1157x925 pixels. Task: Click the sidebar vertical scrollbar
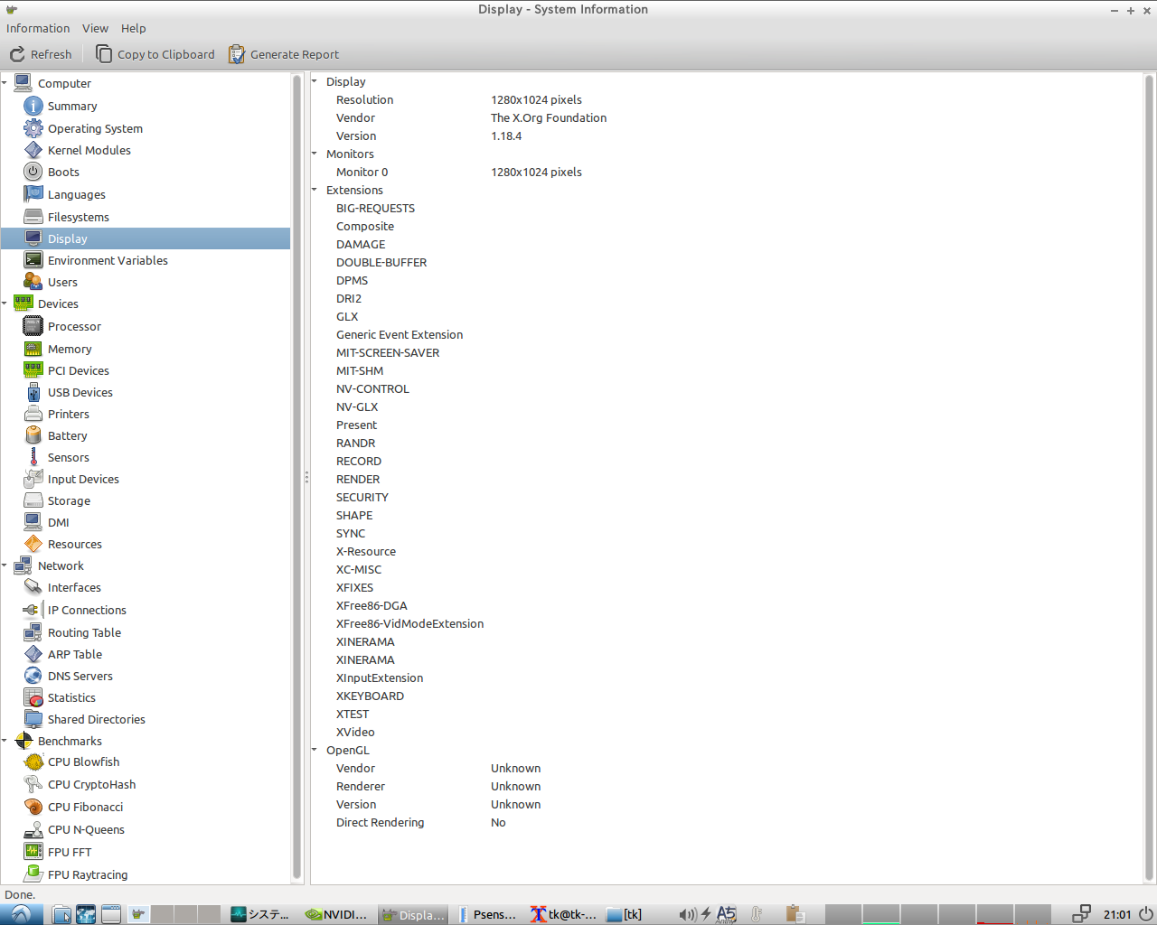[x=296, y=477]
